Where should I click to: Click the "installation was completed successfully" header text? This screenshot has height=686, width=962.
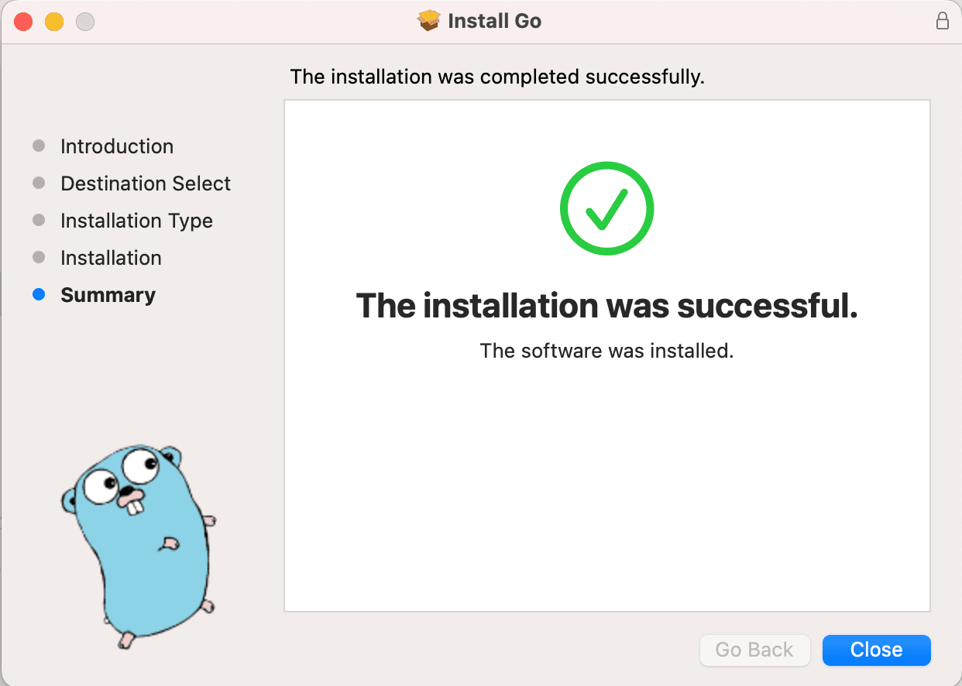point(496,77)
